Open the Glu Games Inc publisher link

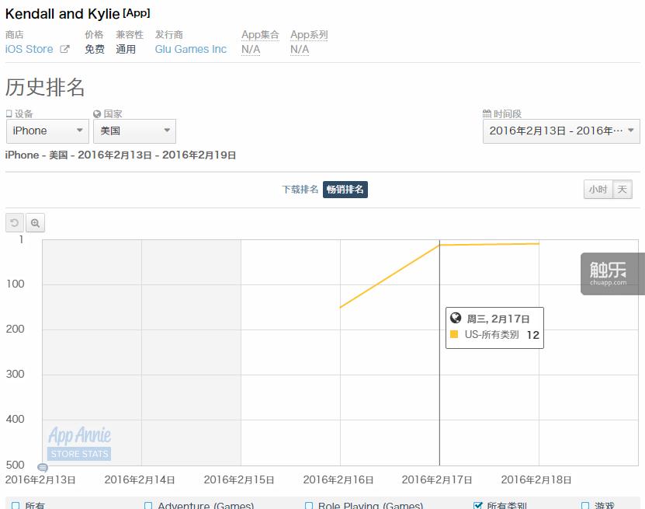tap(191, 49)
